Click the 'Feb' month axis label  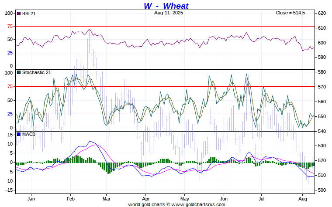tap(70, 199)
